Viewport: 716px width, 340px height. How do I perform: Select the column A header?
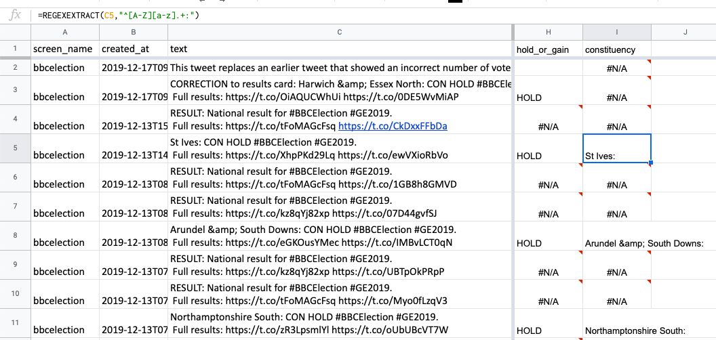click(65, 32)
